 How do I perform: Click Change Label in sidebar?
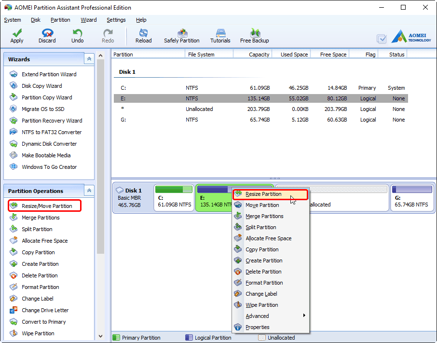pyautogui.click(x=31, y=299)
